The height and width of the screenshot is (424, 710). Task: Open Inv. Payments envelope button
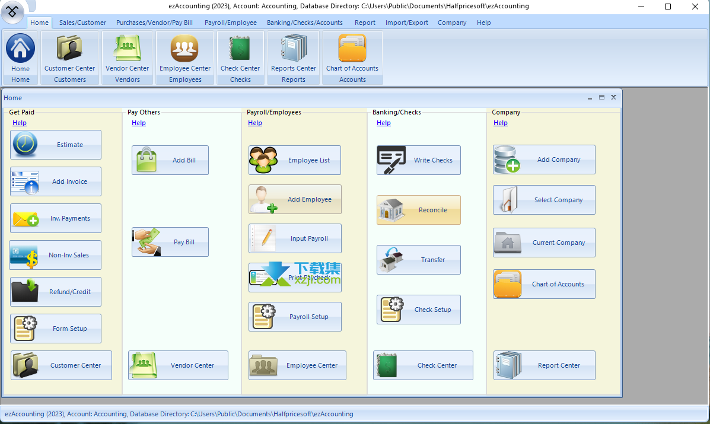pos(56,218)
